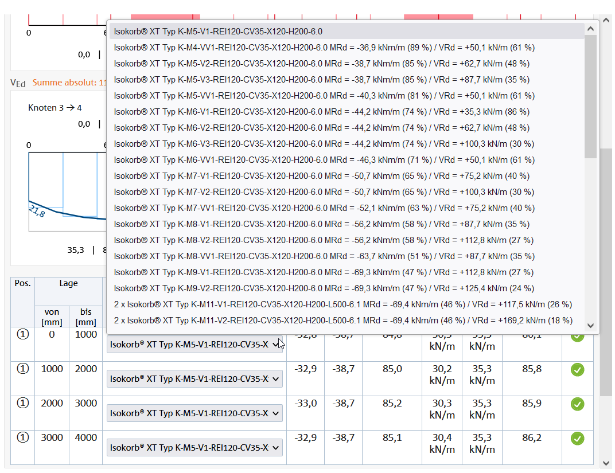Open Isokorb type dropdown for row 3000–4000
The width and height of the screenshot is (615, 473).
pos(194,448)
